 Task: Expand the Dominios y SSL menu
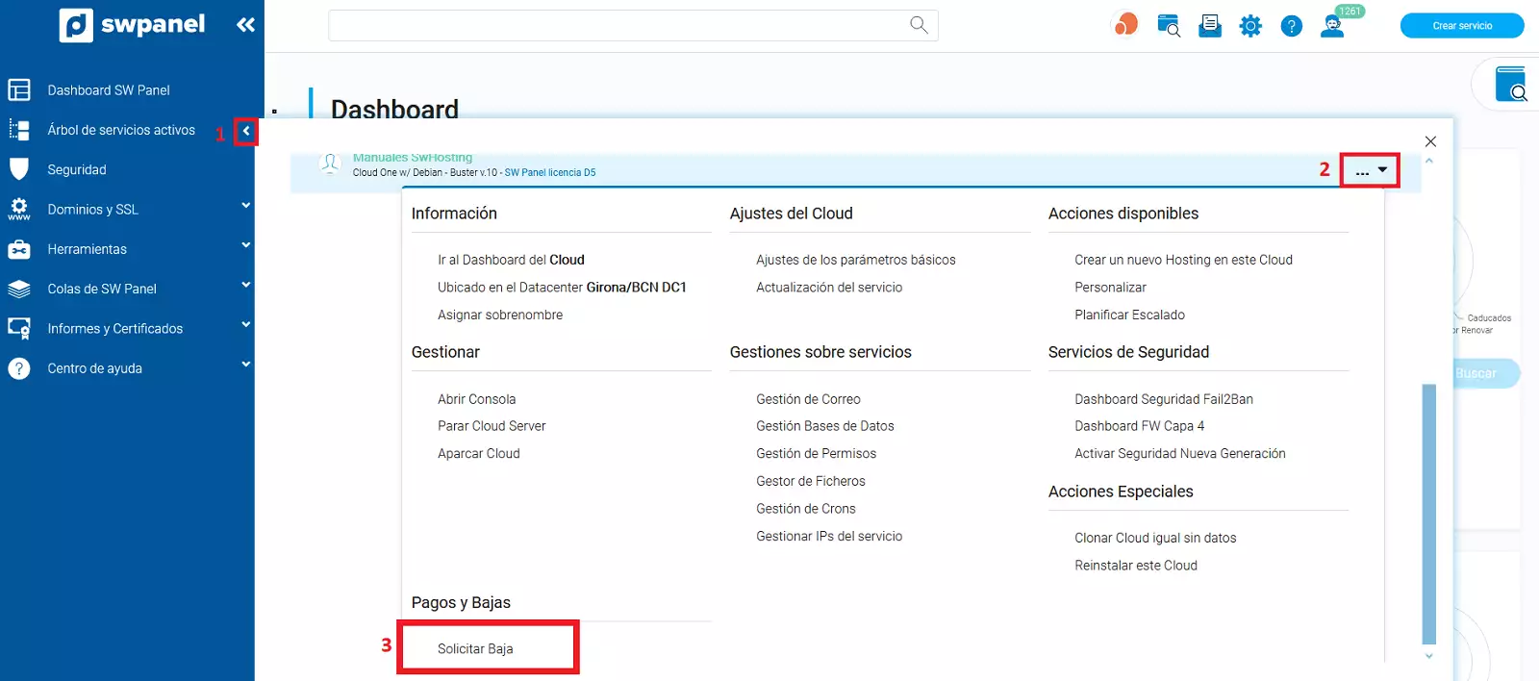[245, 206]
